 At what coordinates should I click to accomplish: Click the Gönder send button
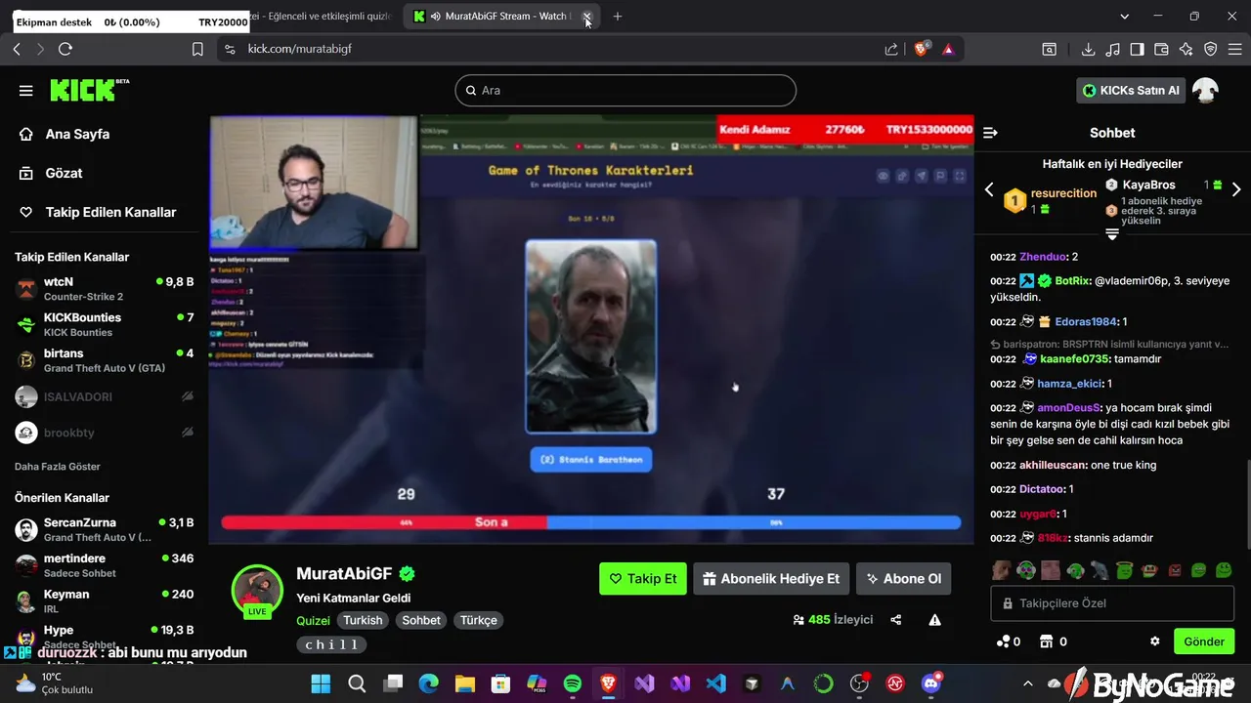point(1204,641)
